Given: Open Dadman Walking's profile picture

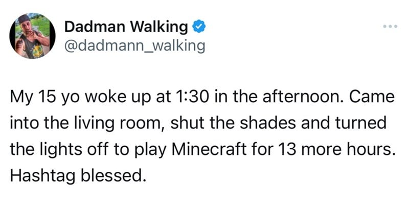Looking at the screenshot, I should (x=32, y=36).
